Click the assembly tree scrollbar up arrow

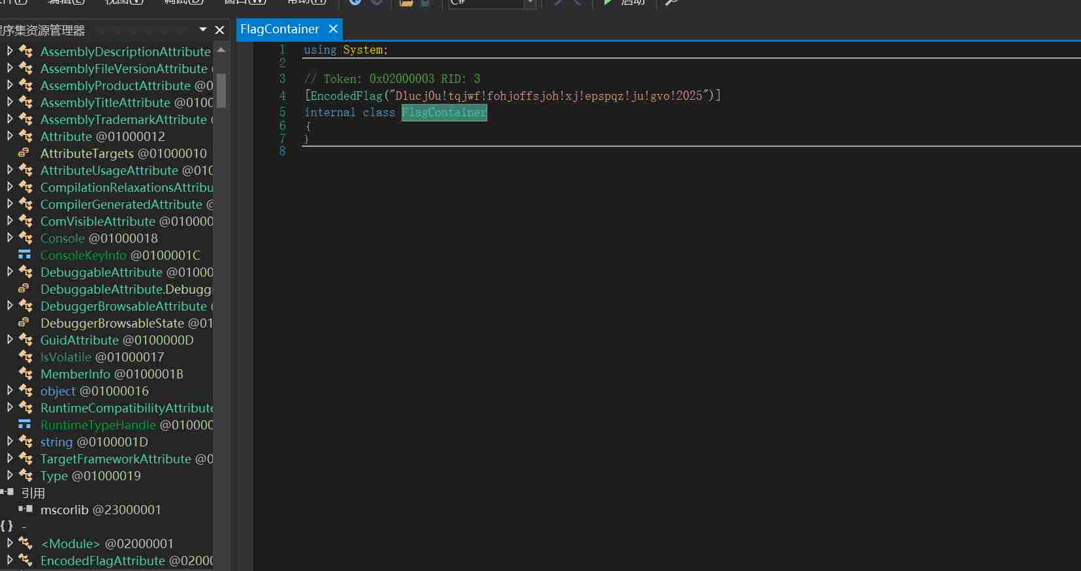(x=221, y=50)
